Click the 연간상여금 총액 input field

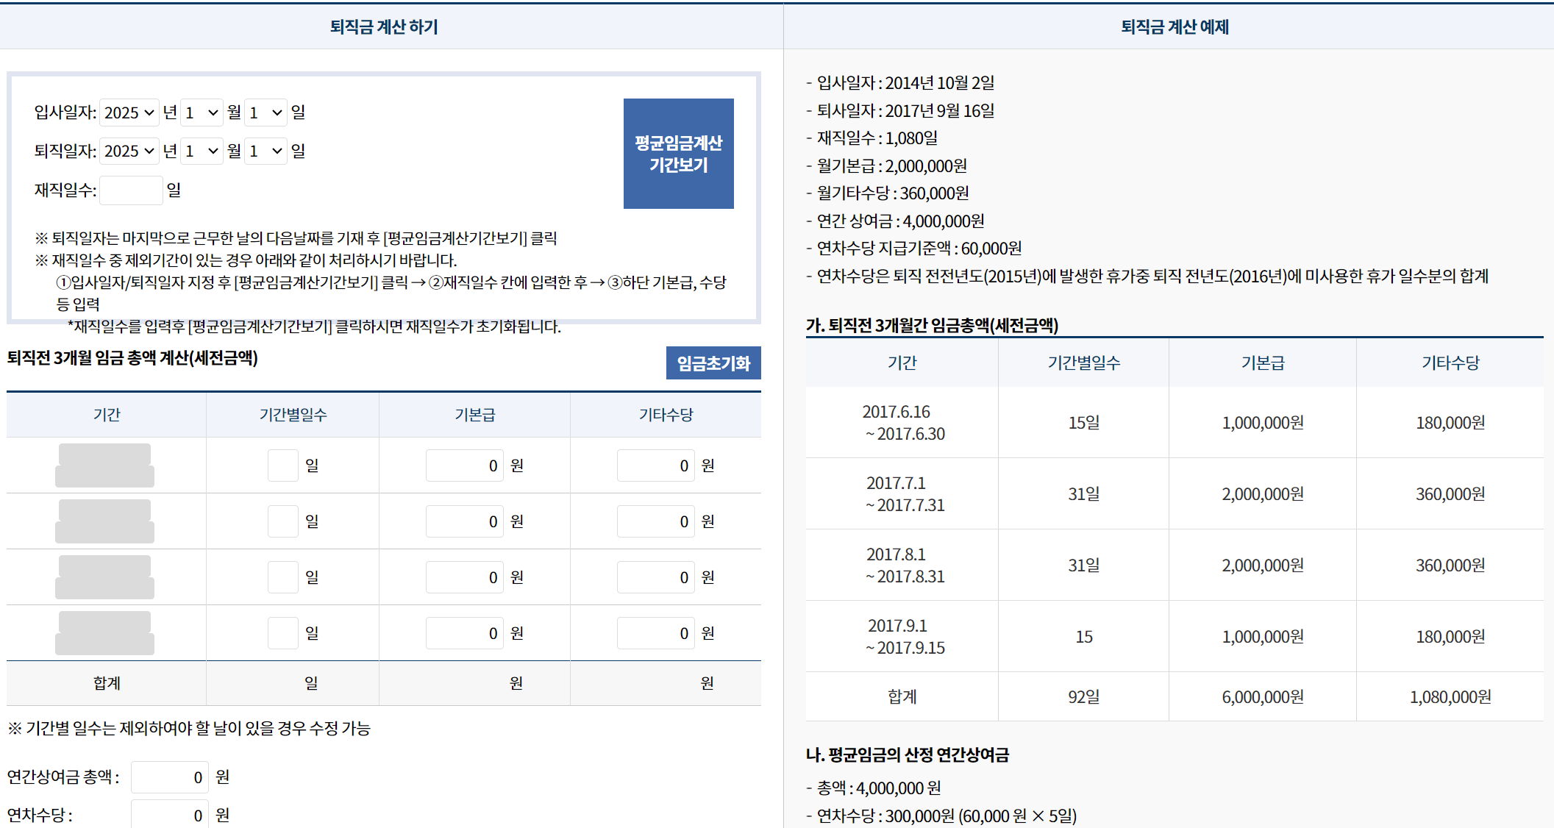169,775
